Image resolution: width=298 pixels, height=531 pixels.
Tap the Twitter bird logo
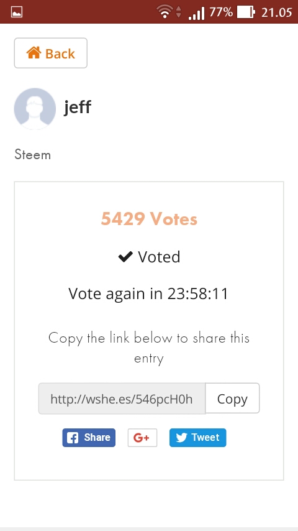[181, 438]
